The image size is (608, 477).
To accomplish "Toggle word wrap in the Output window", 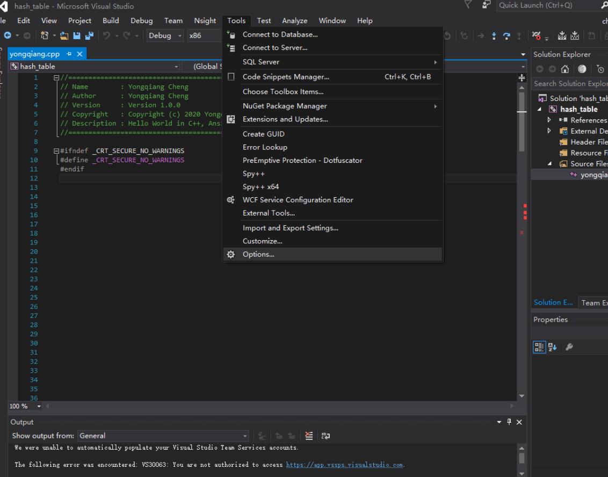I will coord(327,436).
